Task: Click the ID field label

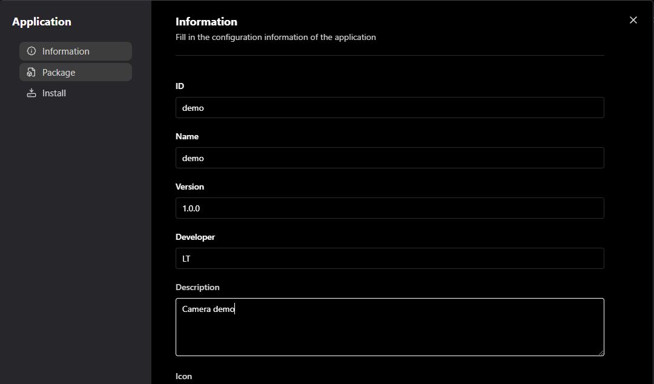Action: pos(180,86)
